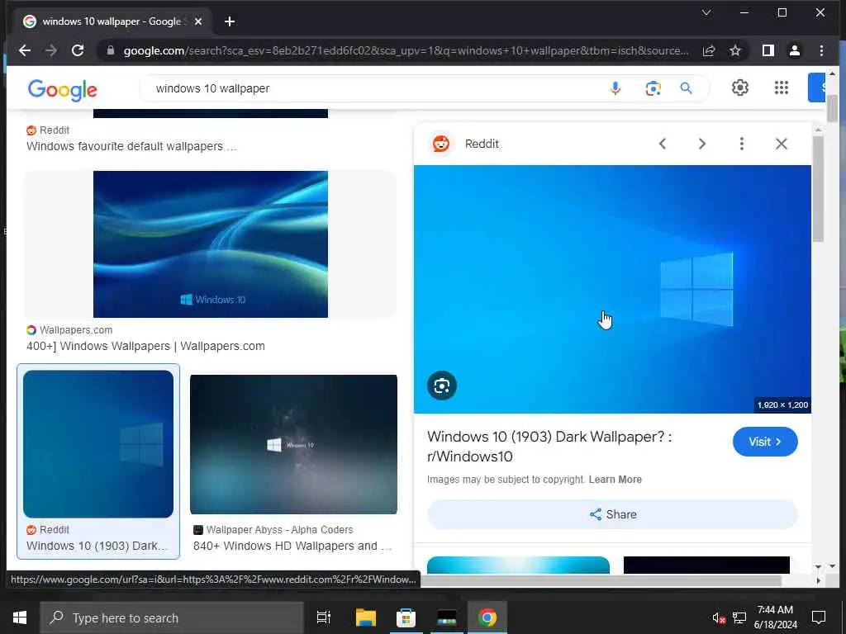Open Windows 10 (1903) Dark Wallpaper title link

[549, 447]
